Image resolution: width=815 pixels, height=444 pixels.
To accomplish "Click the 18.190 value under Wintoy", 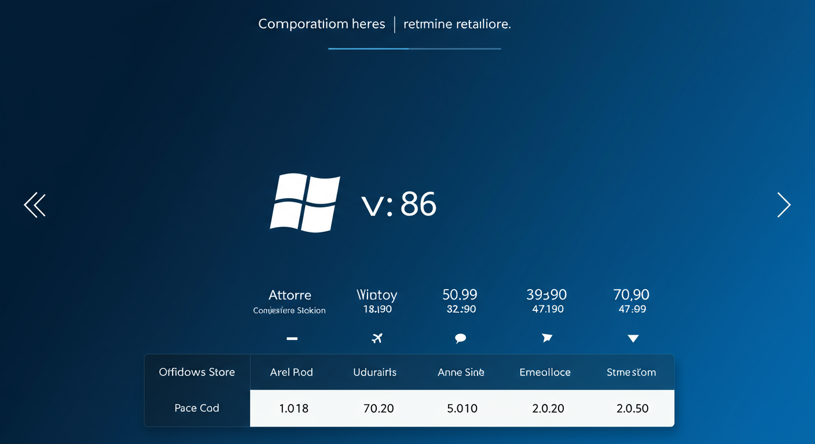I will [x=377, y=309].
